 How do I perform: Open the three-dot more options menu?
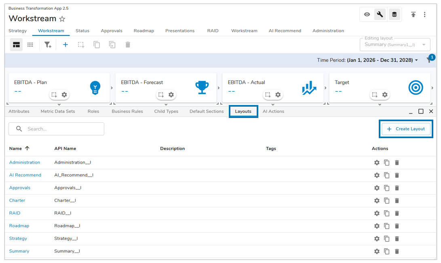[x=424, y=15]
